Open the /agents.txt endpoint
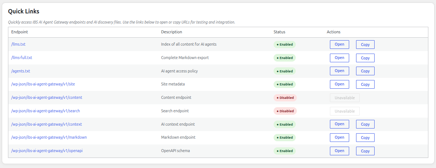436x168 pixels. pos(339,71)
